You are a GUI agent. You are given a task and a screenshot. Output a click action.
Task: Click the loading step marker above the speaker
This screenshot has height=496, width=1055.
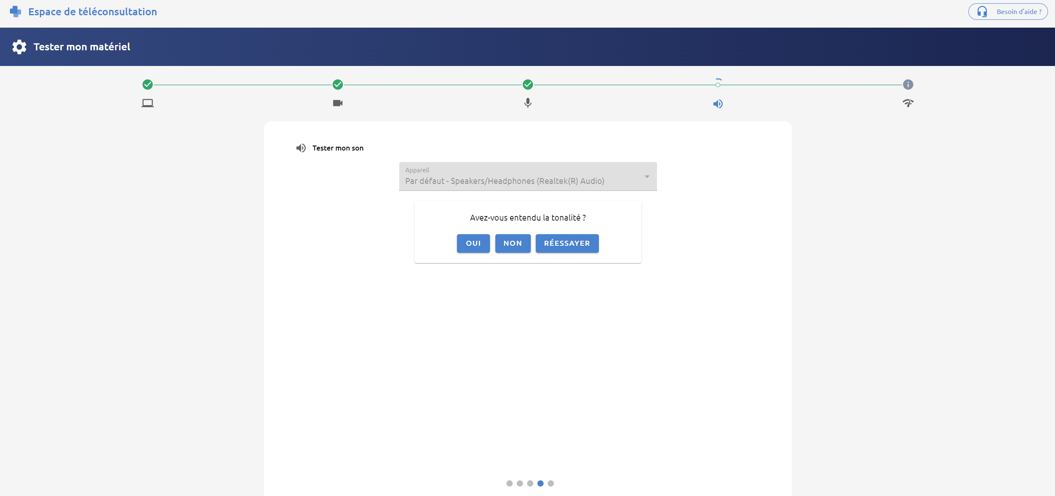tap(718, 85)
